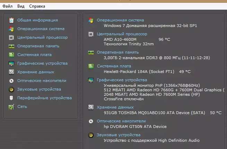Click the disc icon in summary panel
Viewport: 227px width, 149px height.
91,121
